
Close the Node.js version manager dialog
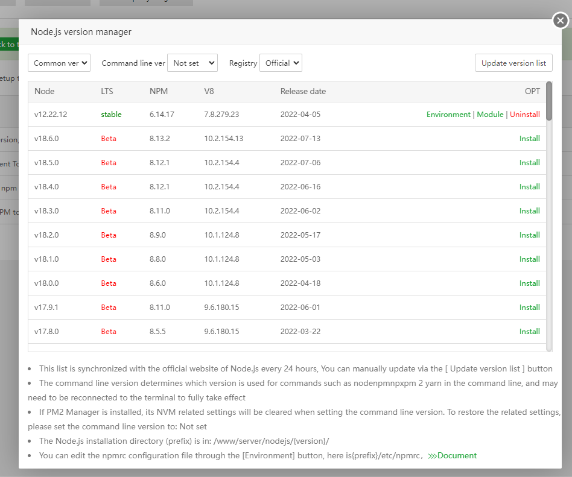pyautogui.click(x=561, y=21)
